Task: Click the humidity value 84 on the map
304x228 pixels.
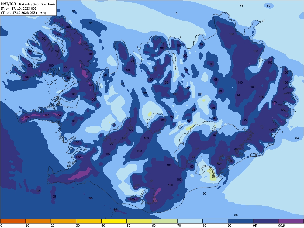Action: click(x=297, y=138)
